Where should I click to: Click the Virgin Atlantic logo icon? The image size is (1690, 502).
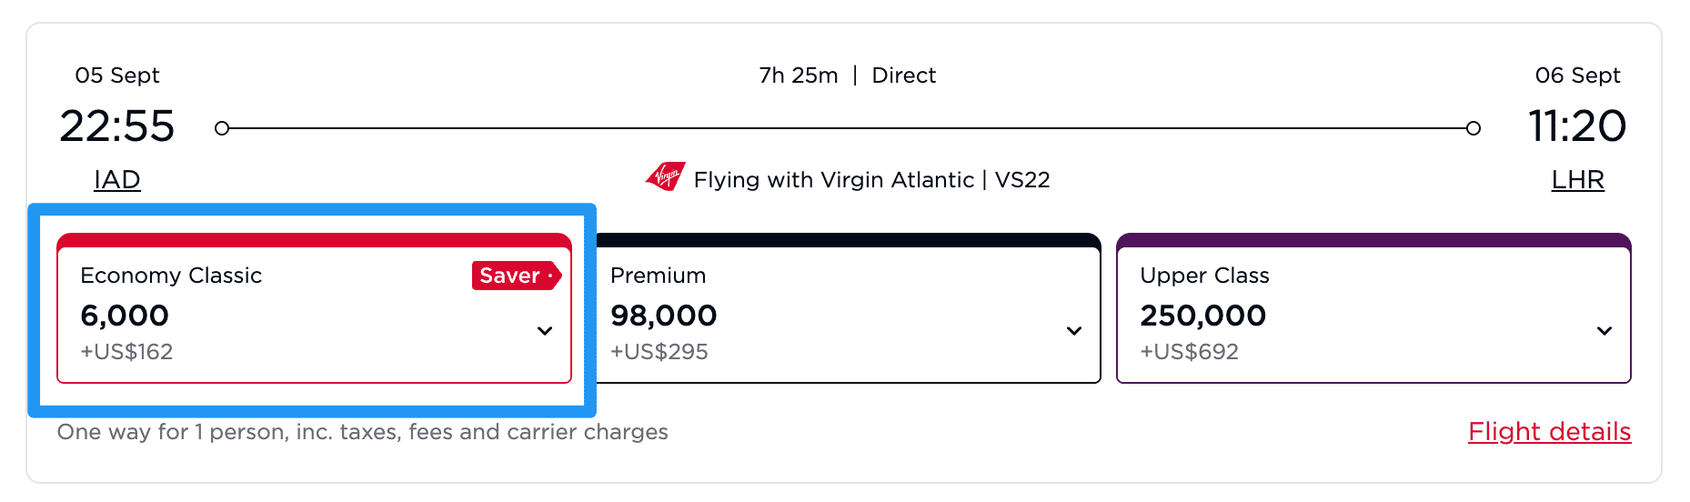(665, 176)
